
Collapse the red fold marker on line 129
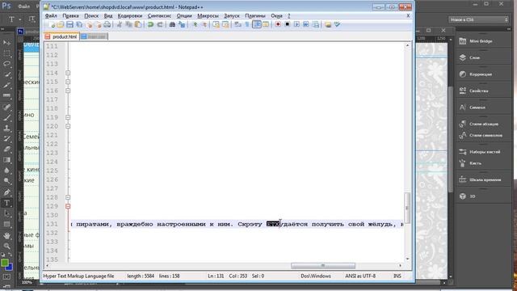68,206
